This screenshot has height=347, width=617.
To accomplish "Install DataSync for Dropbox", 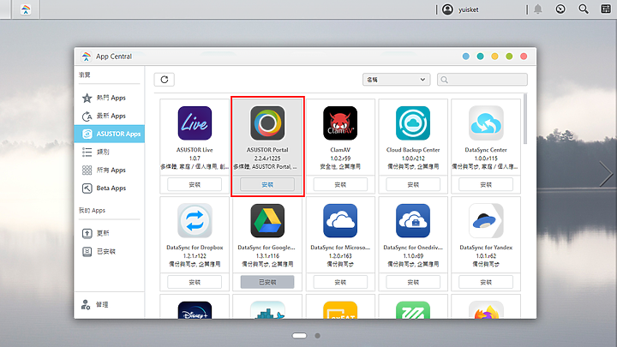I will 195,282.
